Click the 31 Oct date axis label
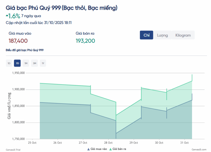The height and width of the screenshot is (152, 211). 184,143
